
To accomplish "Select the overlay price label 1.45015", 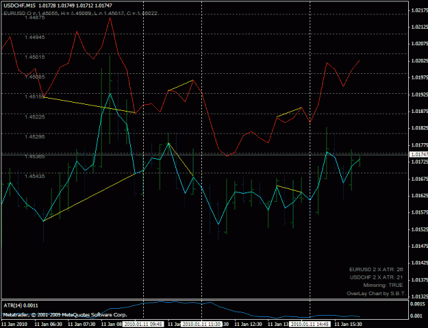I will click(x=35, y=57).
